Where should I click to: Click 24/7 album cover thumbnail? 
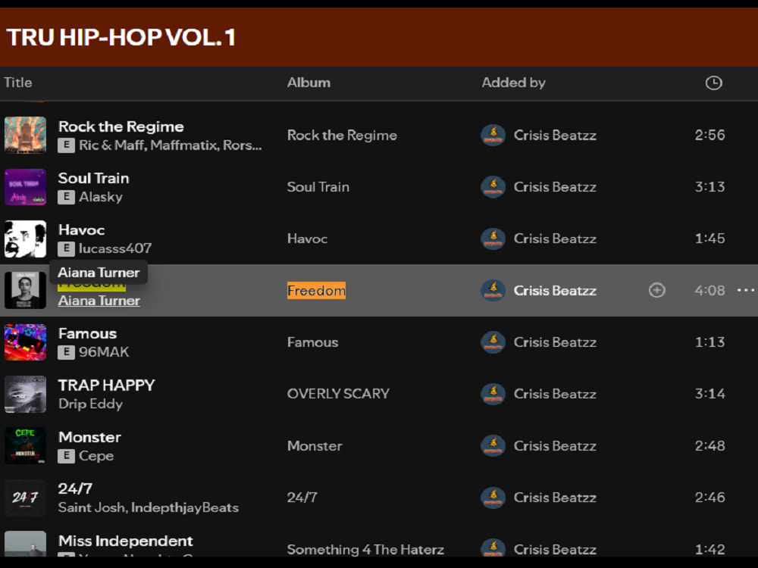pos(25,498)
